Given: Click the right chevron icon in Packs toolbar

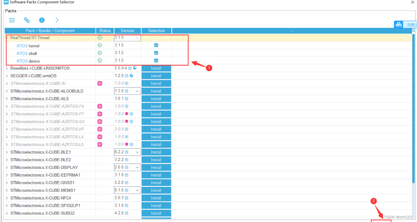Looking at the screenshot, I should pyautogui.click(x=57, y=20).
